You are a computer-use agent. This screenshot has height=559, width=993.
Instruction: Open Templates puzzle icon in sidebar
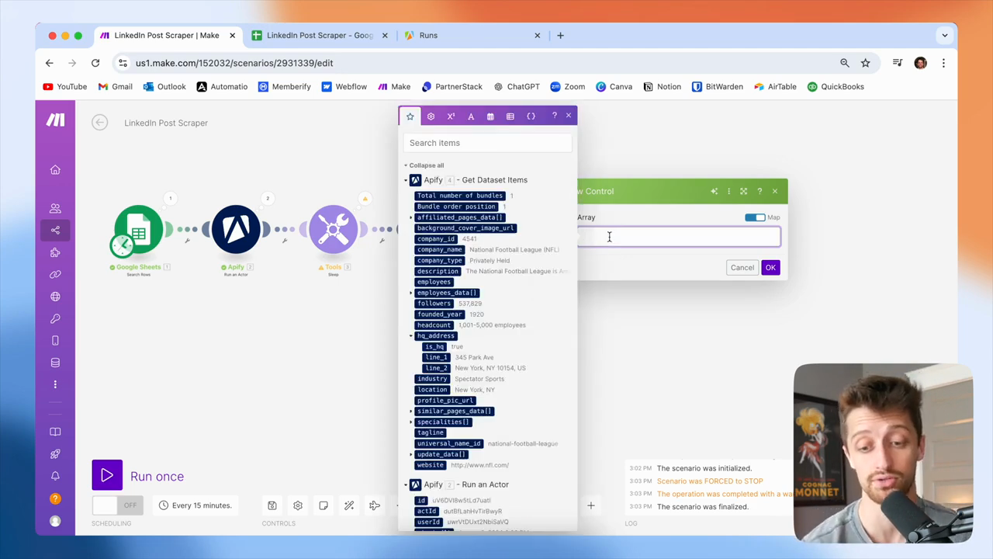[55, 252]
